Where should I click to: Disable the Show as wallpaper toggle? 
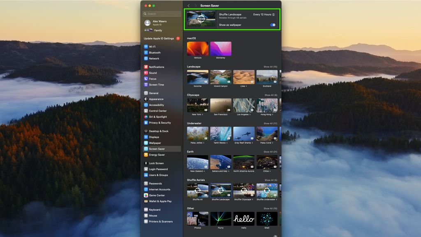(x=272, y=25)
